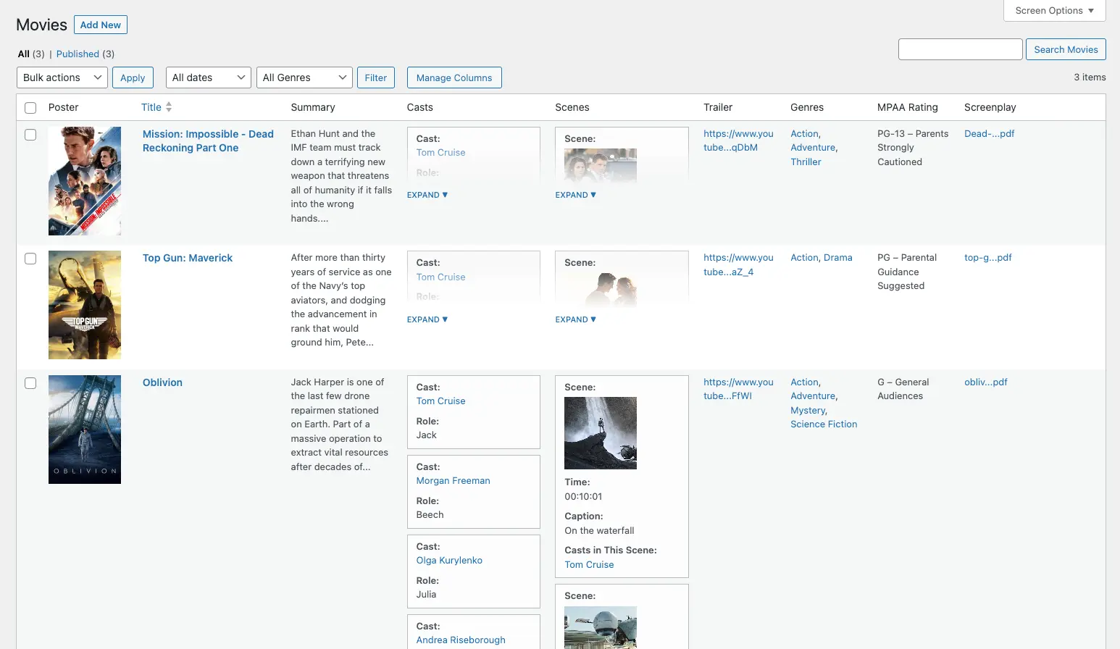Expand Scenes for Top Gun: Maverick
The width and height of the screenshot is (1120, 649).
[576, 319]
